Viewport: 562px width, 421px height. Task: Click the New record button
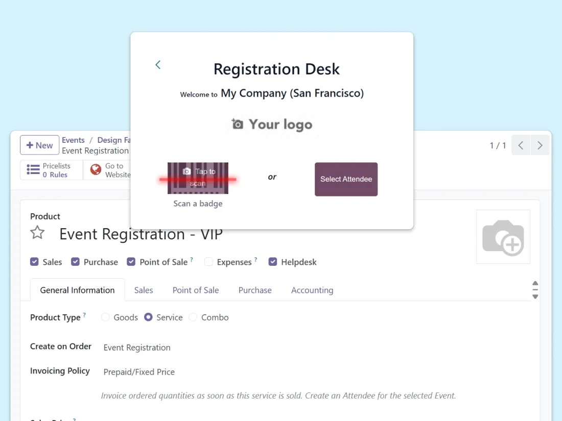(39, 145)
